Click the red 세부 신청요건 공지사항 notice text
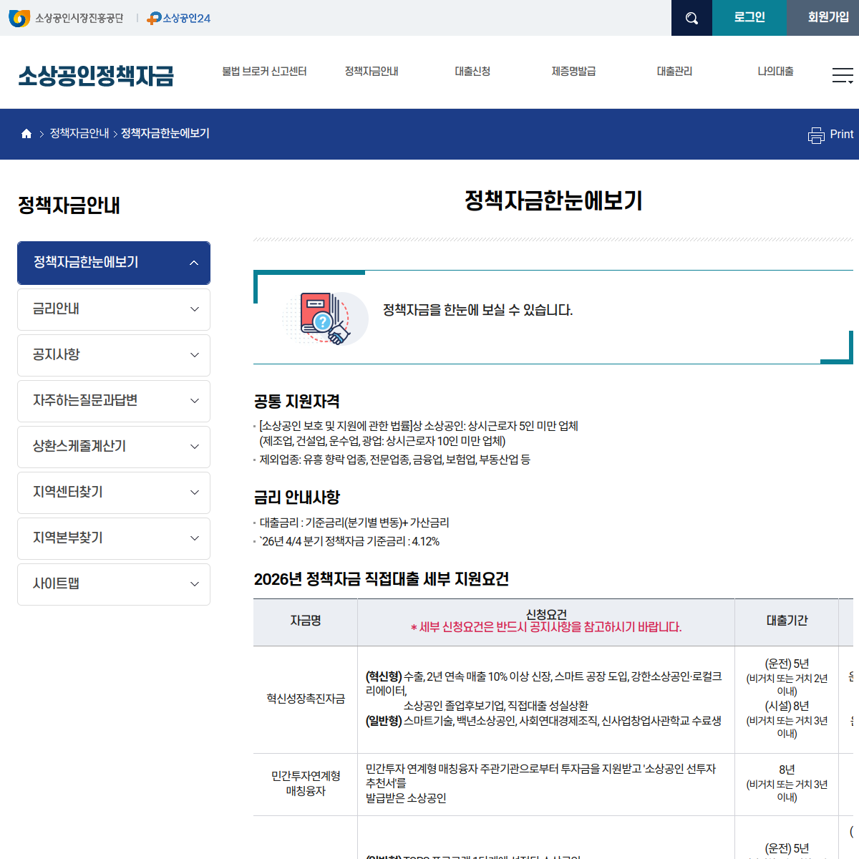 [x=546, y=628]
